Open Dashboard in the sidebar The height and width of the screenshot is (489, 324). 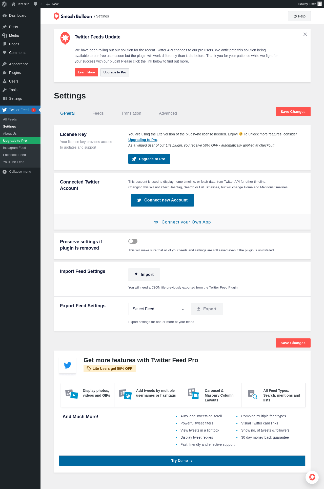click(20, 15)
